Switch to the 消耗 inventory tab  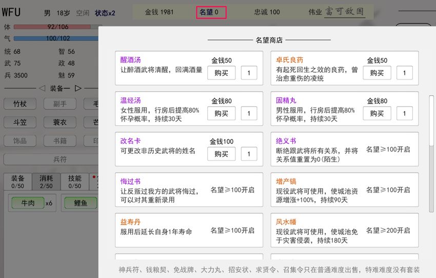46,182
